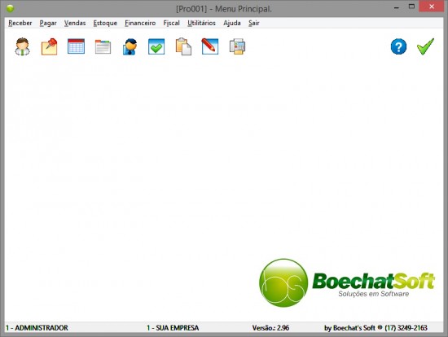Click the printer reports icon
This screenshot has height=337, width=448.
coord(237,46)
